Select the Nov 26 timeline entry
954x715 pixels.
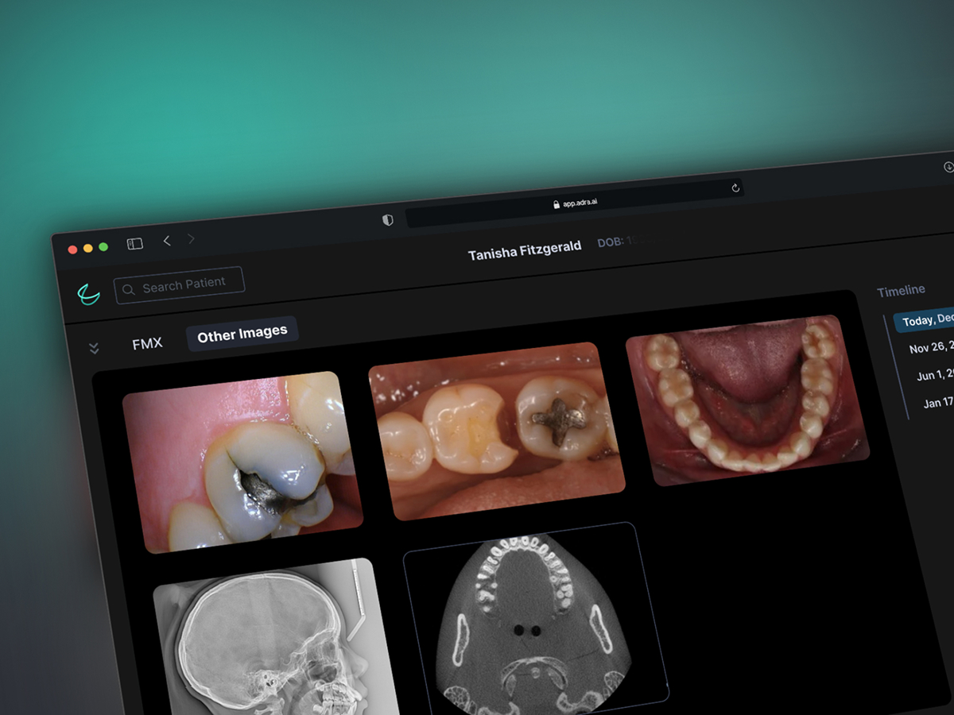(931, 347)
